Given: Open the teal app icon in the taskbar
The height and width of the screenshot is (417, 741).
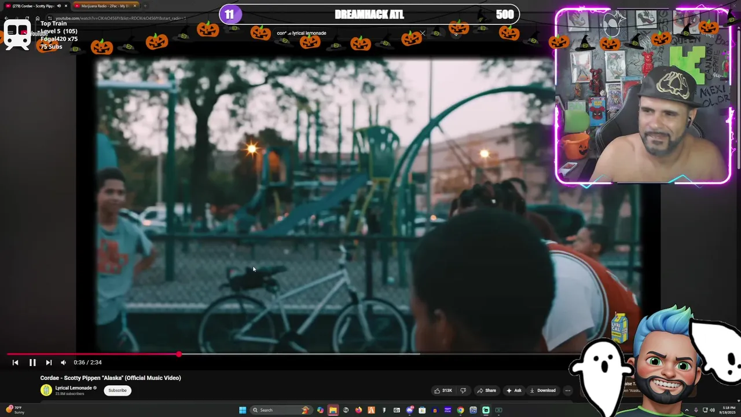Looking at the screenshot, I should [x=486, y=410].
